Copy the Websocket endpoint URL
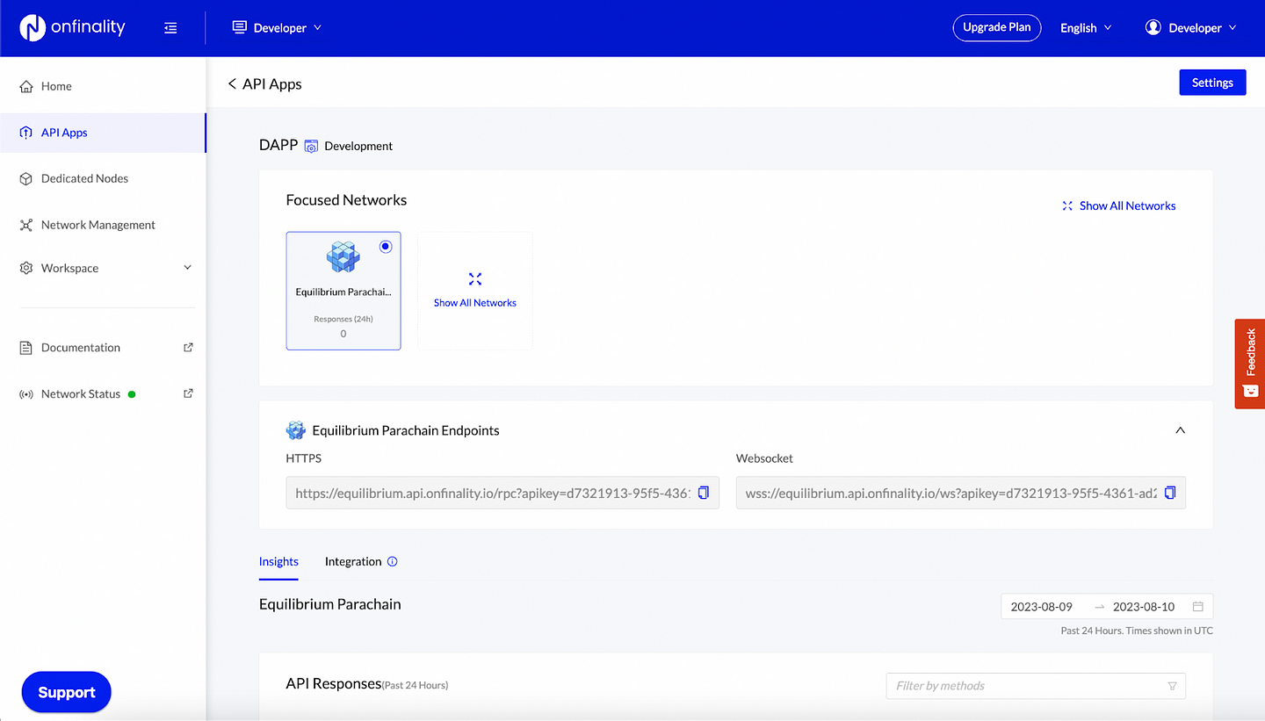The height and width of the screenshot is (721, 1265). (1169, 494)
